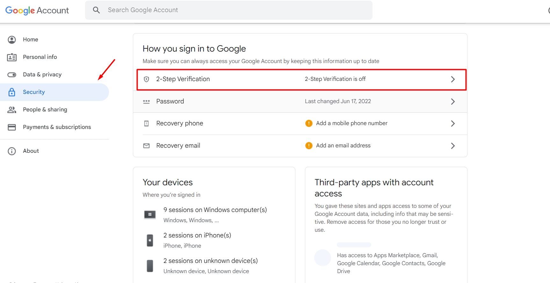
Task: Click the 'Your devices' heading
Action: 168,182
